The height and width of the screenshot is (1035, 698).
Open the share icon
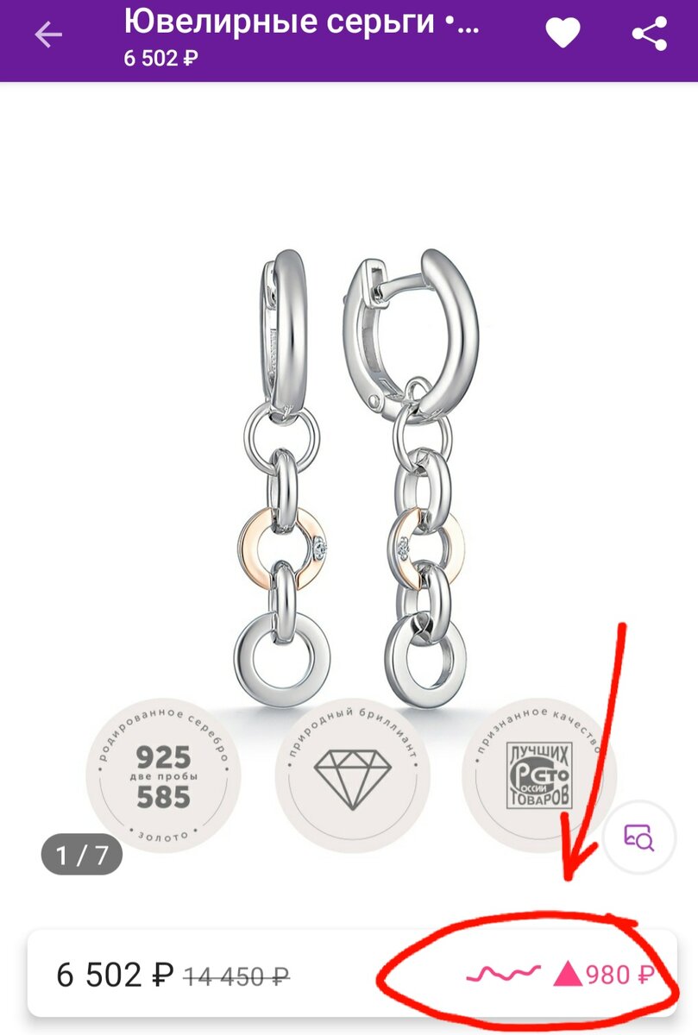(649, 34)
